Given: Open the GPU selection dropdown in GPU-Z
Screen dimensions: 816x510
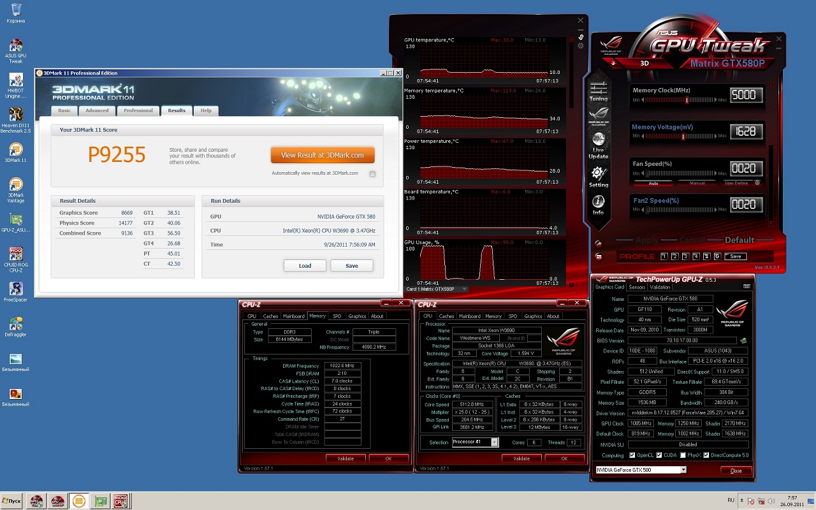Looking at the screenshot, I should 683,470.
